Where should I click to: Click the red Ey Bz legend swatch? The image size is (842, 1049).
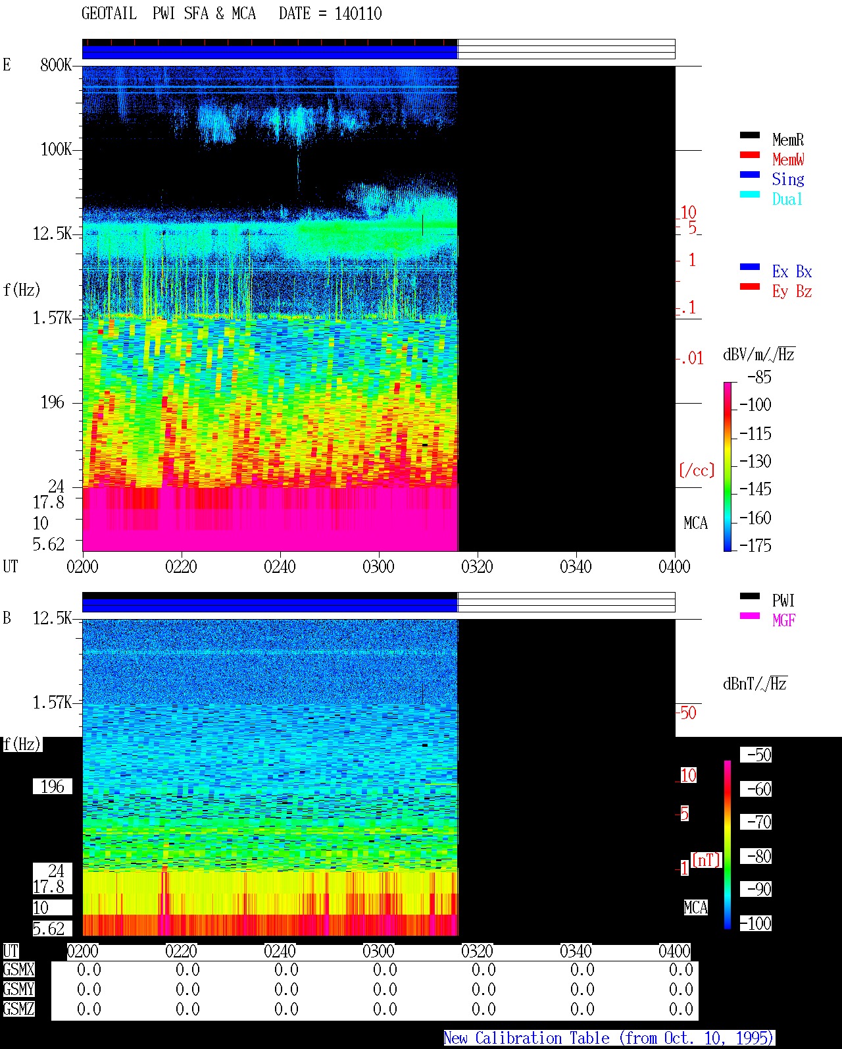(750, 286)
